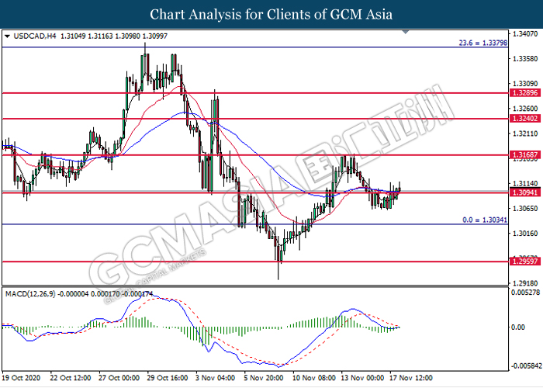Click the 19 Oct 2020 date label
543x388 pixels.
coord(21,378)
